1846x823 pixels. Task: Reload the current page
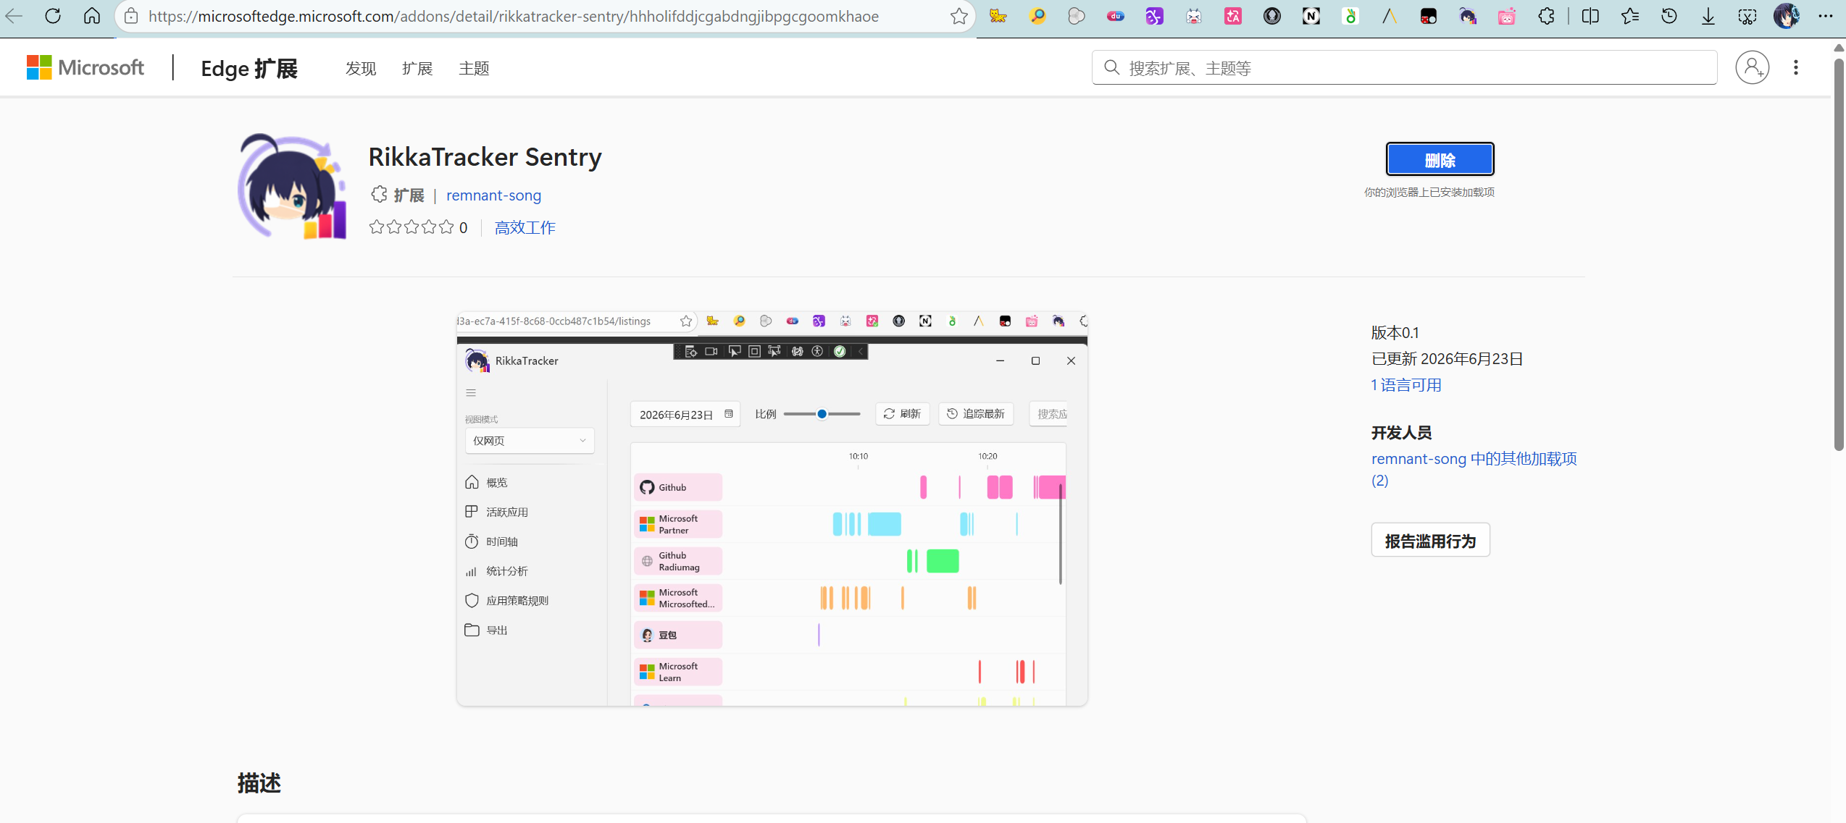(53, 16)
